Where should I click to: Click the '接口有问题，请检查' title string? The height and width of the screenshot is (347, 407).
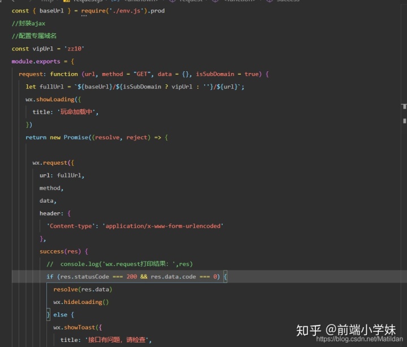pos(116,340)
